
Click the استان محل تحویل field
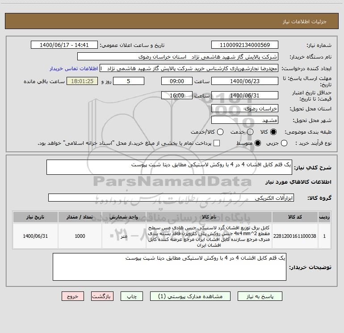(245, 108)
